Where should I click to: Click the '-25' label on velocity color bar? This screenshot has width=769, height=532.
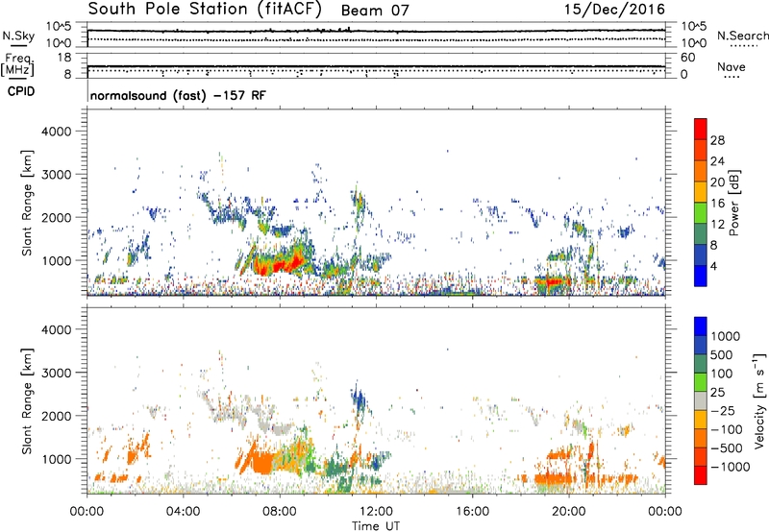point(722,411)
